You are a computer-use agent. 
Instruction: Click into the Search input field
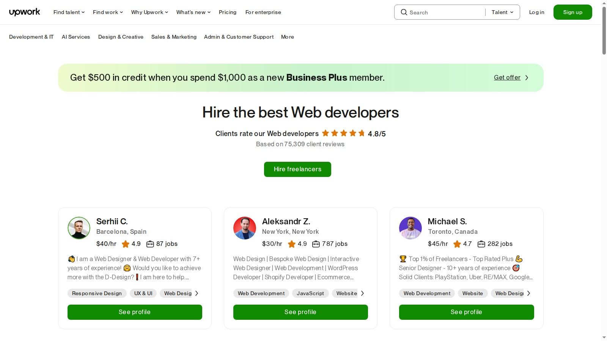click(445, 13)
